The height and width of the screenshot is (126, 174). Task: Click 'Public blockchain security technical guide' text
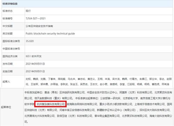50,34
